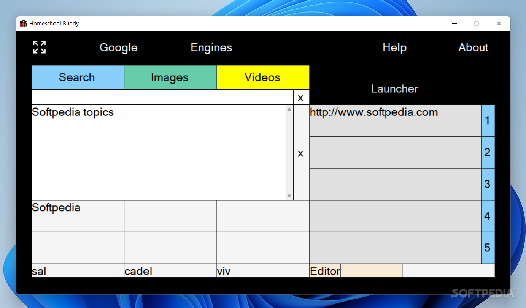Click the Editor label

[x=325, y=271]
